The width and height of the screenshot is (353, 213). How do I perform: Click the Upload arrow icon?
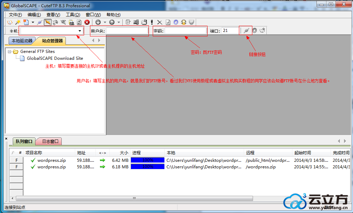112,22
